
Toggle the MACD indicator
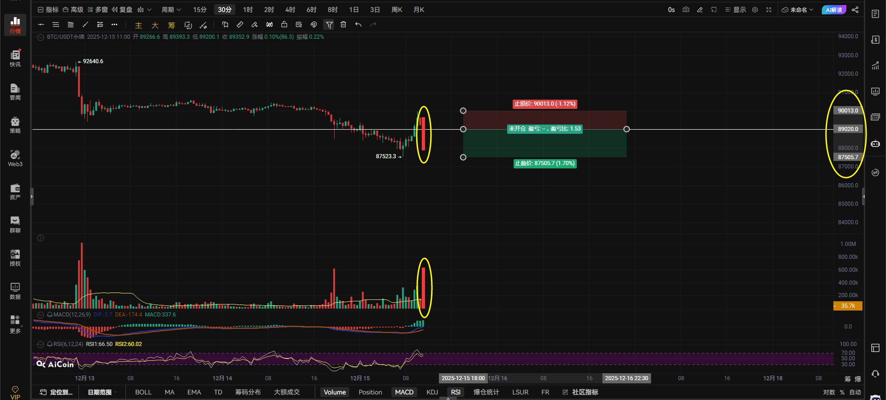pyautogui.click(x=404, y=392)
